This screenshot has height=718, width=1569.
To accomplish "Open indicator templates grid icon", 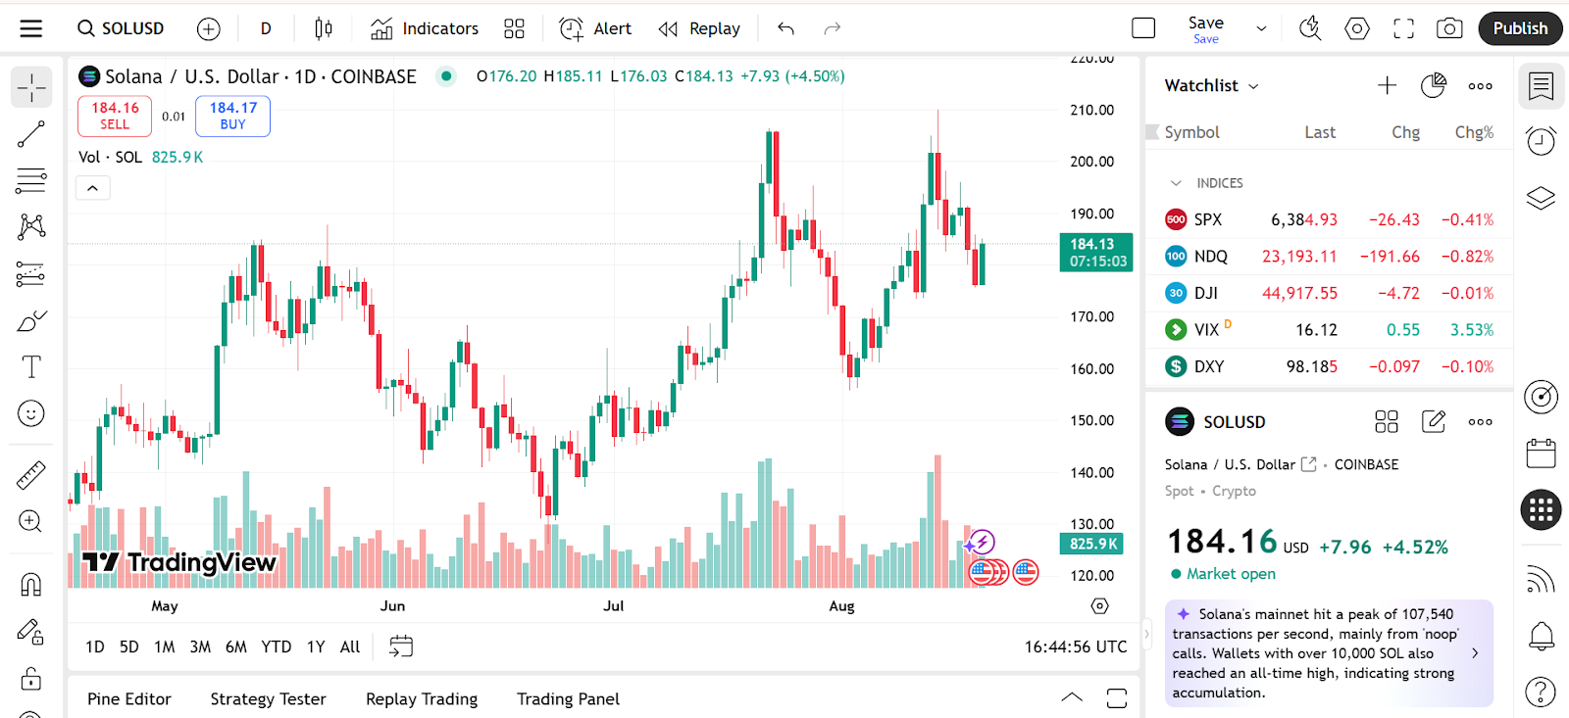I will pyautogui.click(x=514, y=28).
